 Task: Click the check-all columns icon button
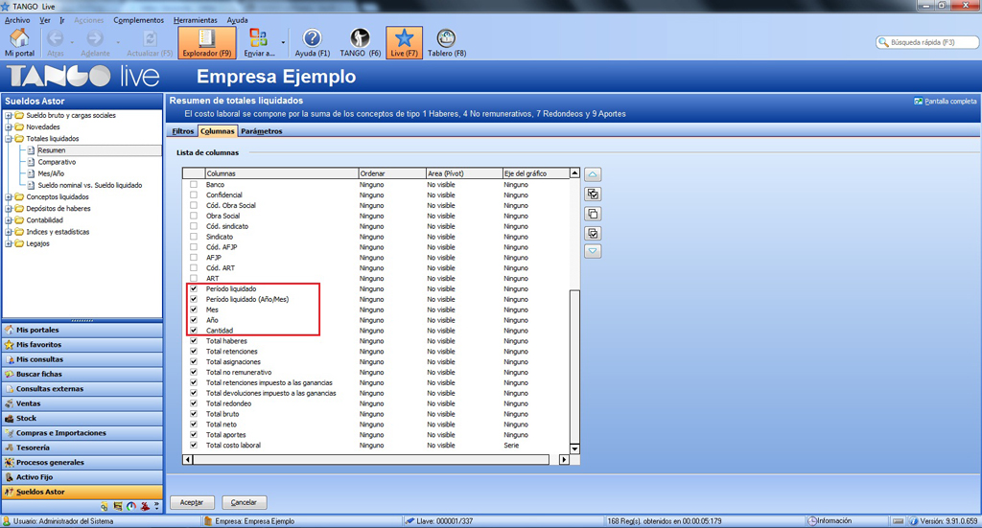coord(593,195)
